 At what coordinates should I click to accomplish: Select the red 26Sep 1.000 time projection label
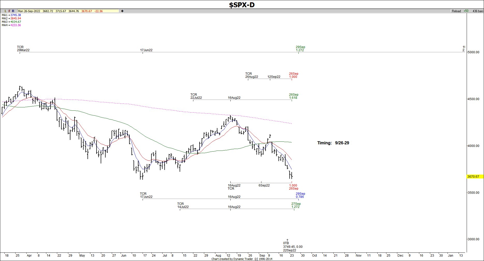click(x=294, y=75)
